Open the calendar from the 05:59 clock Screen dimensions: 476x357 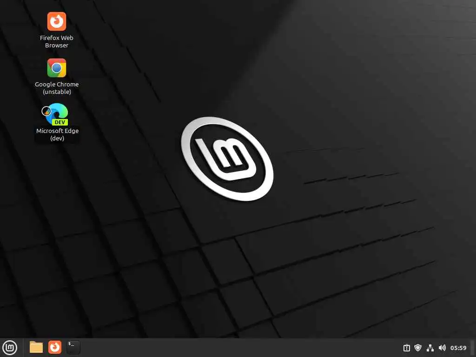point(458,348)
